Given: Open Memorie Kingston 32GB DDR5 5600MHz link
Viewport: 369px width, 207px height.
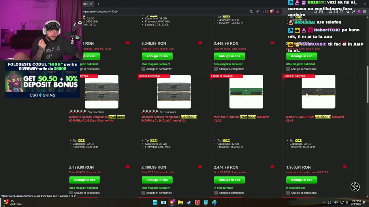Looking at the screenshot, I should 241,119.
